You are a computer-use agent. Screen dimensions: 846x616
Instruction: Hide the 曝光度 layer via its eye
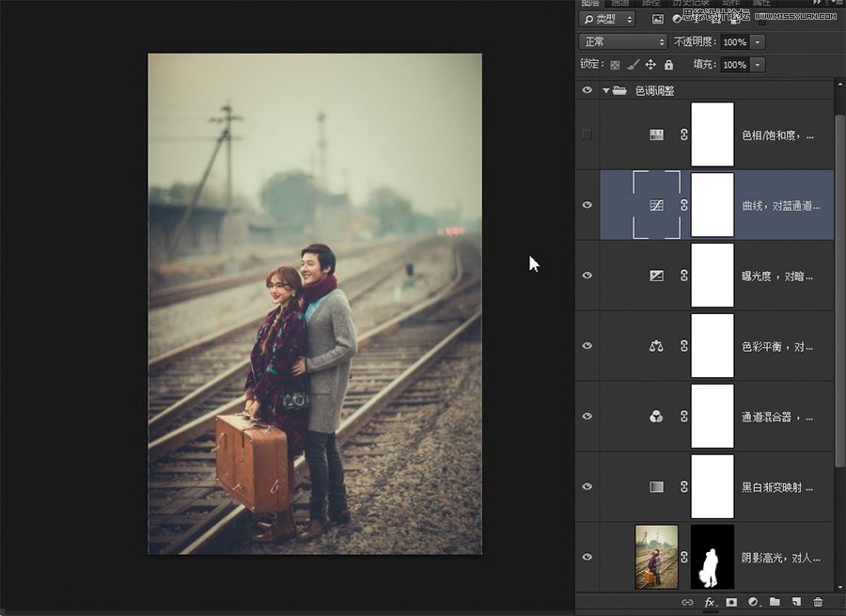(587, 276)
